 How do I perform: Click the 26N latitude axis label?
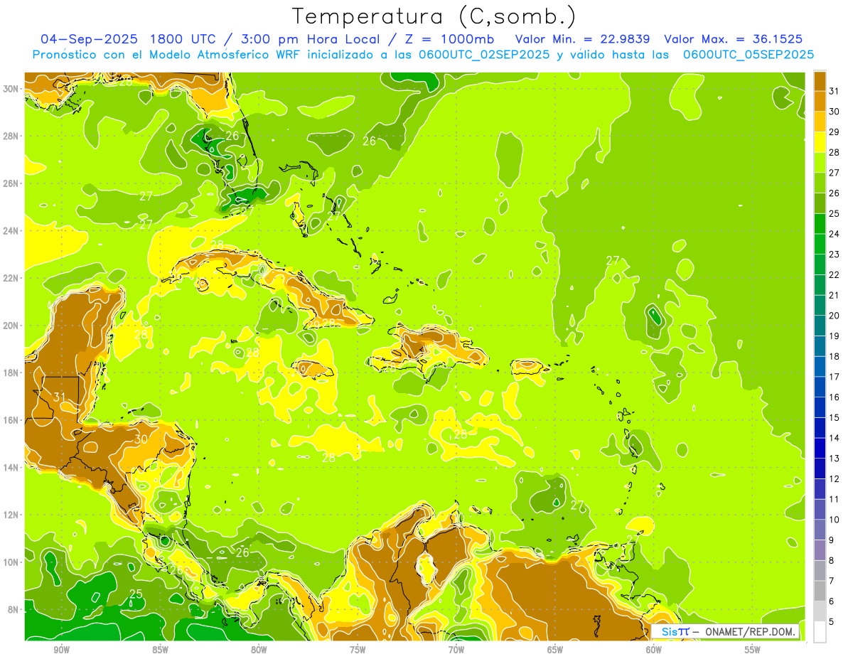[11, 183]
